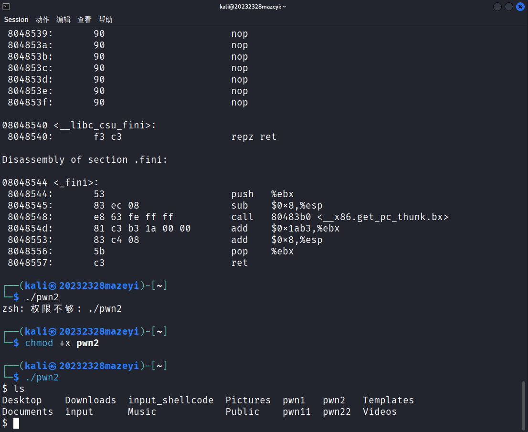Click 'Music' in ls output
Viewport: 528px width, 432px height.
pyautogui.click(x=142, y=411)
